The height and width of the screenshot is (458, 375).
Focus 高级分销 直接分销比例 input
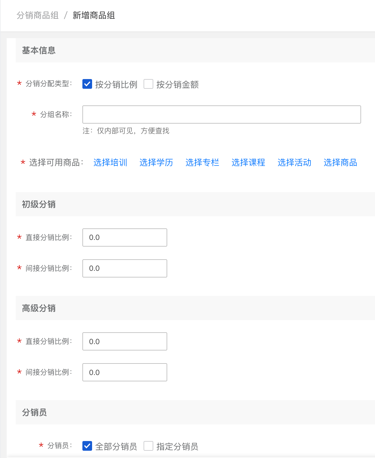click(125, 341)
